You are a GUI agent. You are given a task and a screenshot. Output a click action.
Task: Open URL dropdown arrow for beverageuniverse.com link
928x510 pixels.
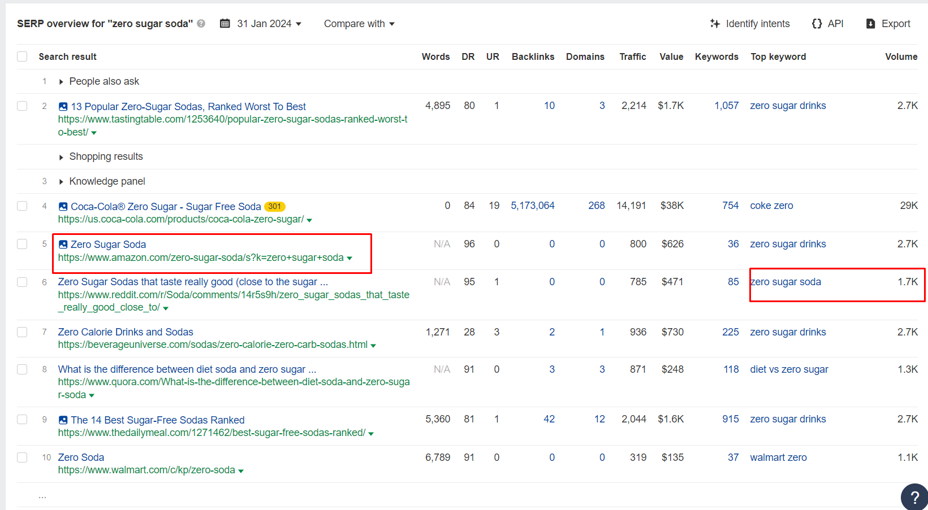(373, 345)
